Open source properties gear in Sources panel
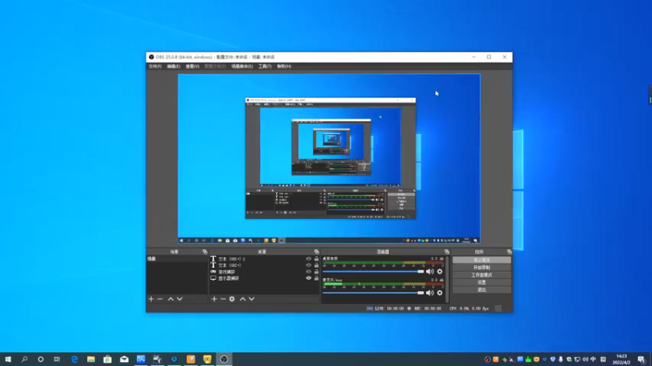This screenshot has width=652, height=366. 232,298
